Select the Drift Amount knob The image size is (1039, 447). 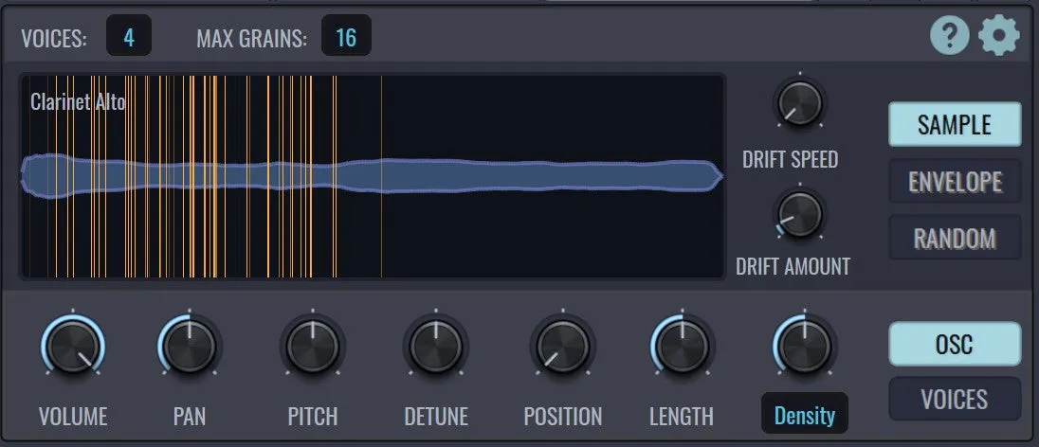tap(800, 213)
